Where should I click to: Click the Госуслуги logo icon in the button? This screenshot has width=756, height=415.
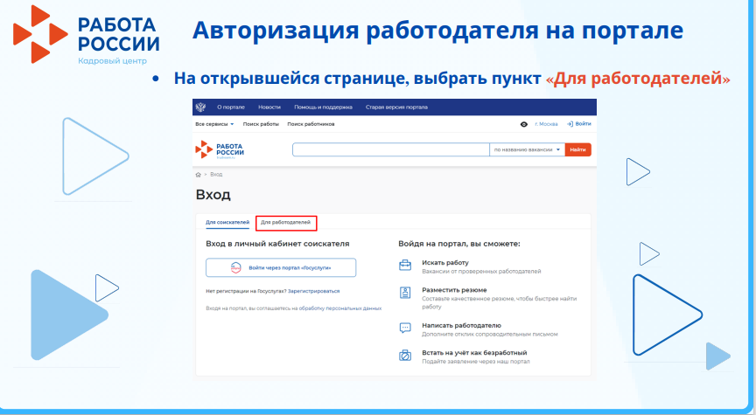pos(235,267)
